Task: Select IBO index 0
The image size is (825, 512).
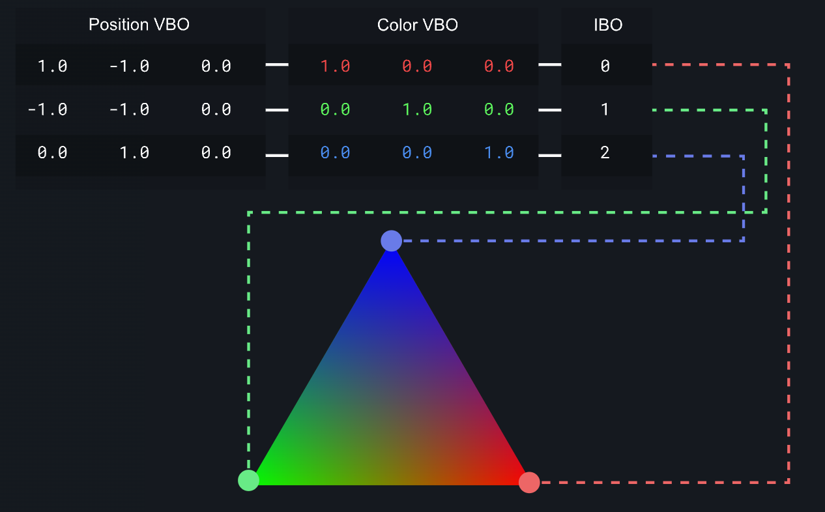Action: 605,66
